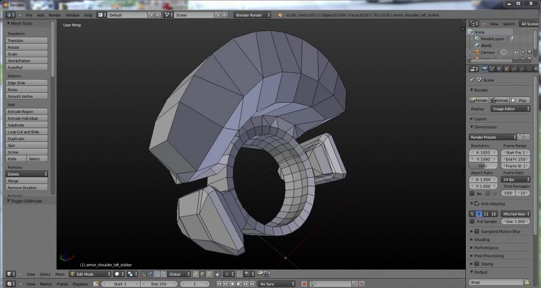Image resolution: width=541 pixels, height=288 pixels.
Task: Open the Modifiers wrench tab icon
Action: click(521, 69)
